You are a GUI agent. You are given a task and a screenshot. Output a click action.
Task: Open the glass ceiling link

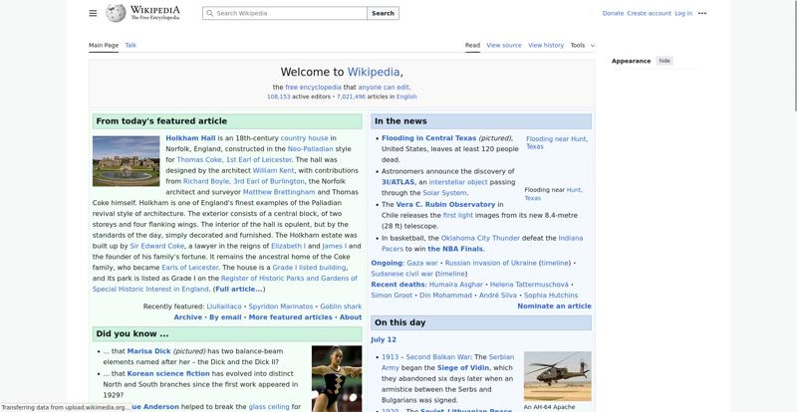tap(269, 407)
